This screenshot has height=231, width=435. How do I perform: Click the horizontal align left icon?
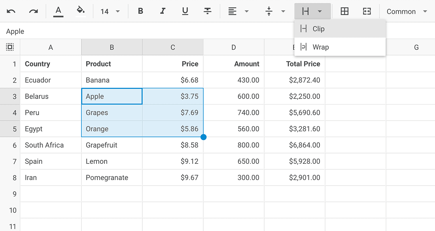click(233, 11)
